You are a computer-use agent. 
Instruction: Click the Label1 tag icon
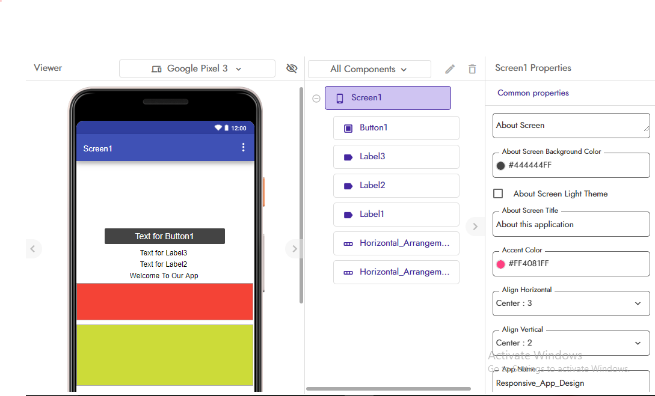pos(348,215)
